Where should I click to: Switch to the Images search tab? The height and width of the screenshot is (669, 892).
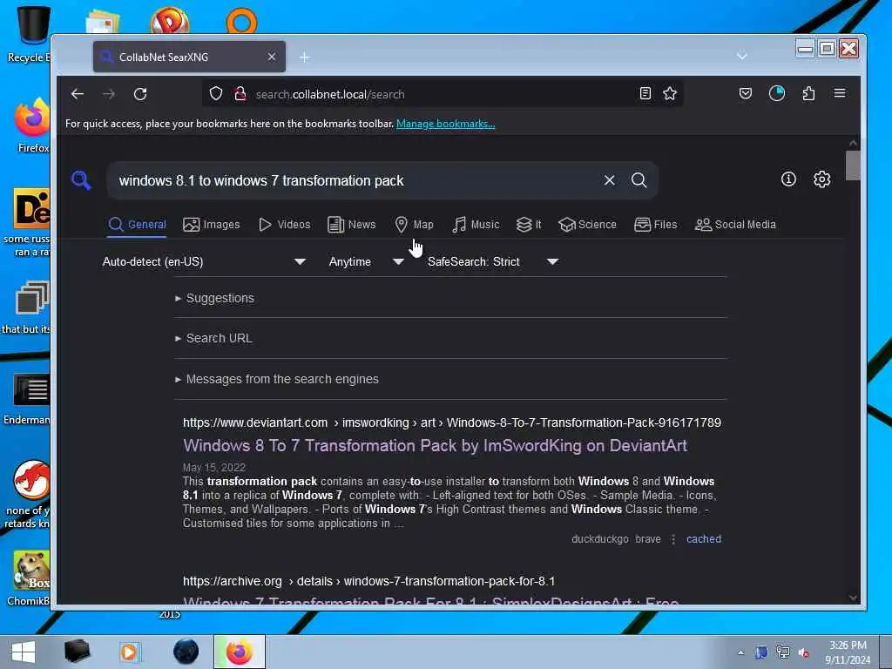click(211, 225)
